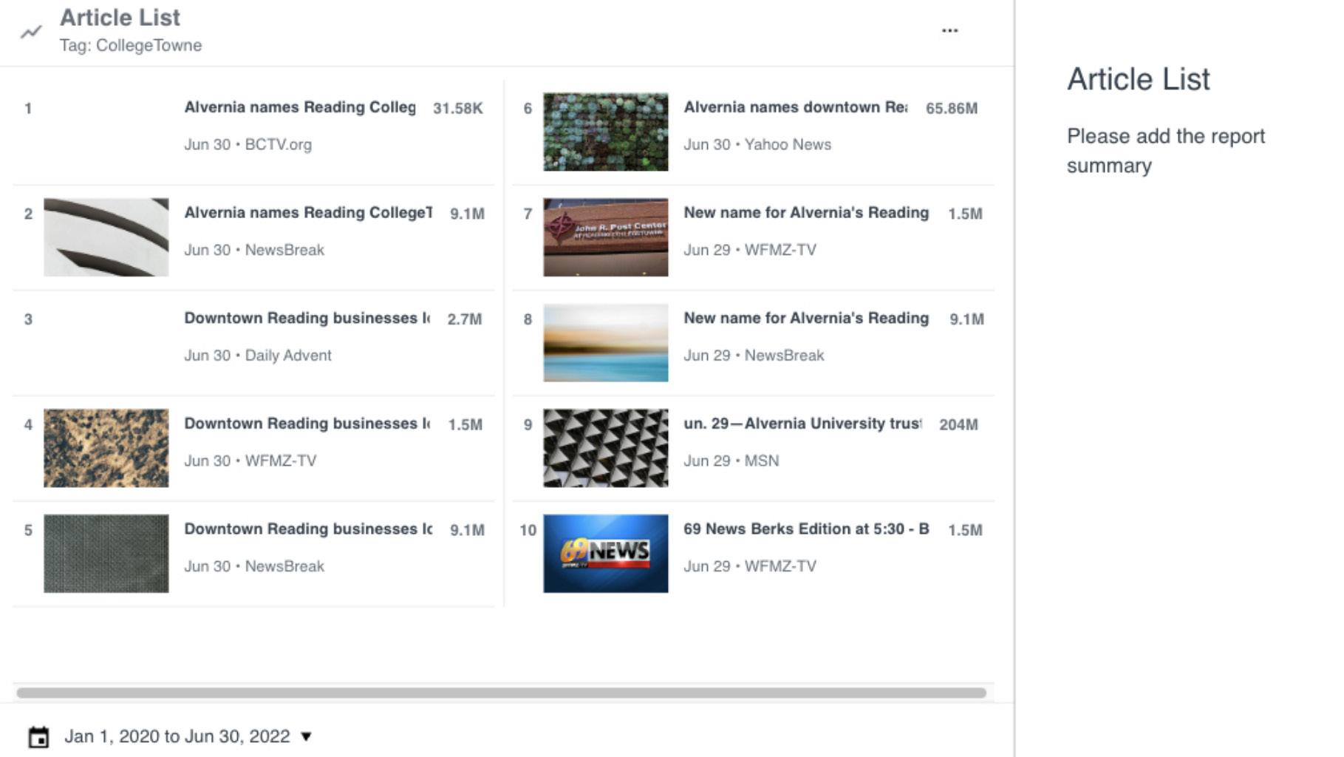Click the 'Jun 30 • Daily Advent' source line
The height and width of the screenshot is (757, 1344).
(258, 356)
